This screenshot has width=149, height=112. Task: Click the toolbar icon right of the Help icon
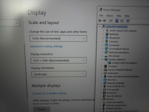122,21
